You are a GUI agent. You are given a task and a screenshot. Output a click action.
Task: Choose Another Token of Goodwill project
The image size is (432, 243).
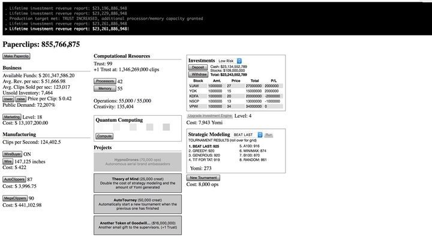pyautogui.click(x=137, y=225)
